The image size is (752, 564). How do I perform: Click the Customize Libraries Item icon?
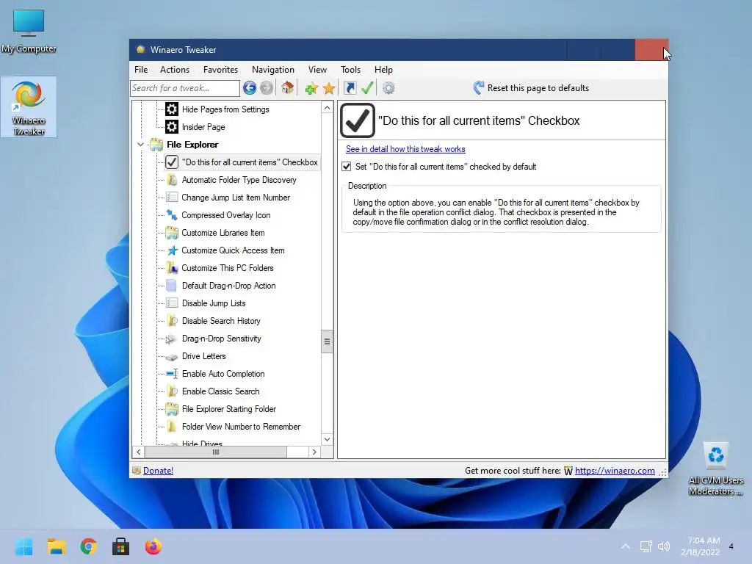point(172,233)
